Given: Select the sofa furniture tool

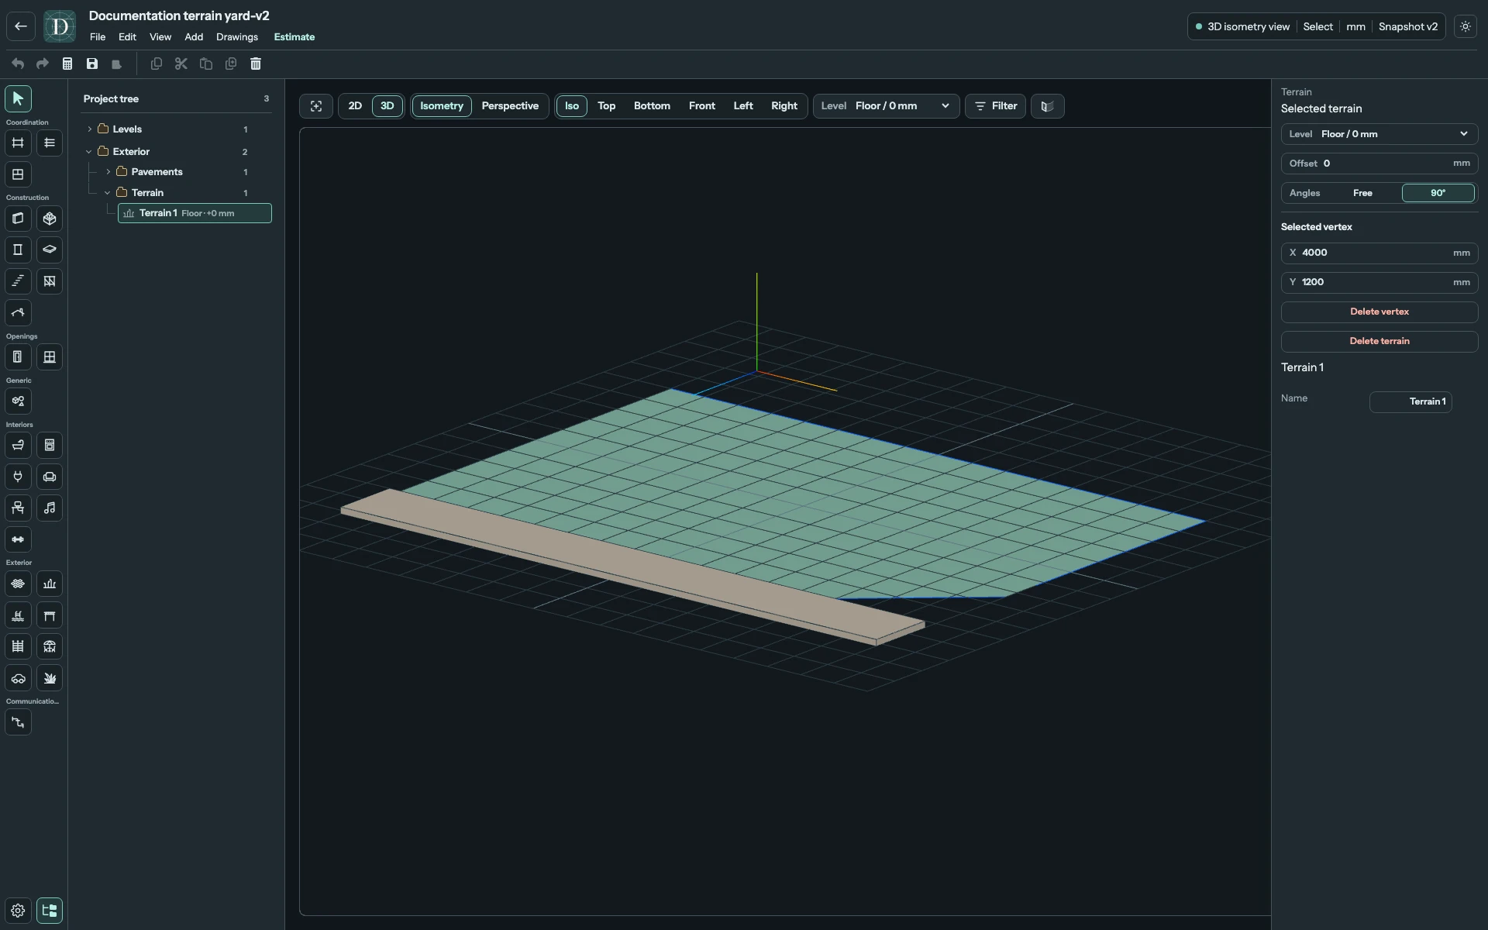Looking at the screenshot, I should (50, 477).
